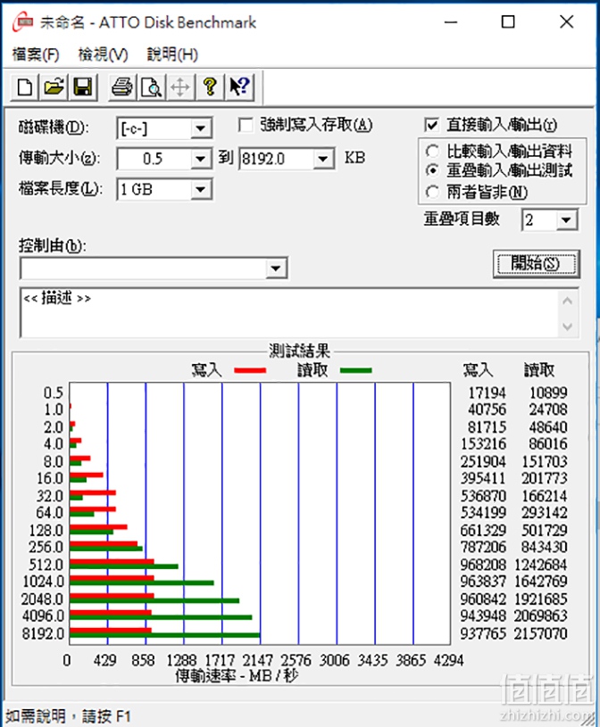This screenshot has width=600, height=727.
Task: Click the 開始(S) start button
Action: [x=537, y=264]
